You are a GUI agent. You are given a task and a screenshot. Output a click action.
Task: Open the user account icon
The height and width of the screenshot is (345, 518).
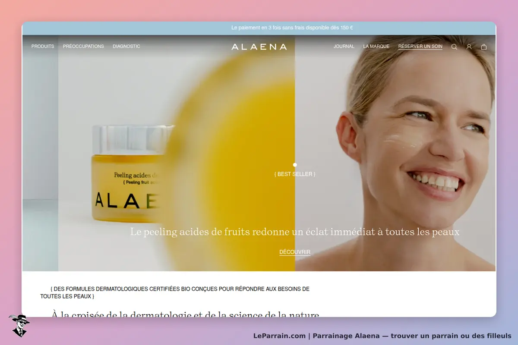click(x=469, y=47)
